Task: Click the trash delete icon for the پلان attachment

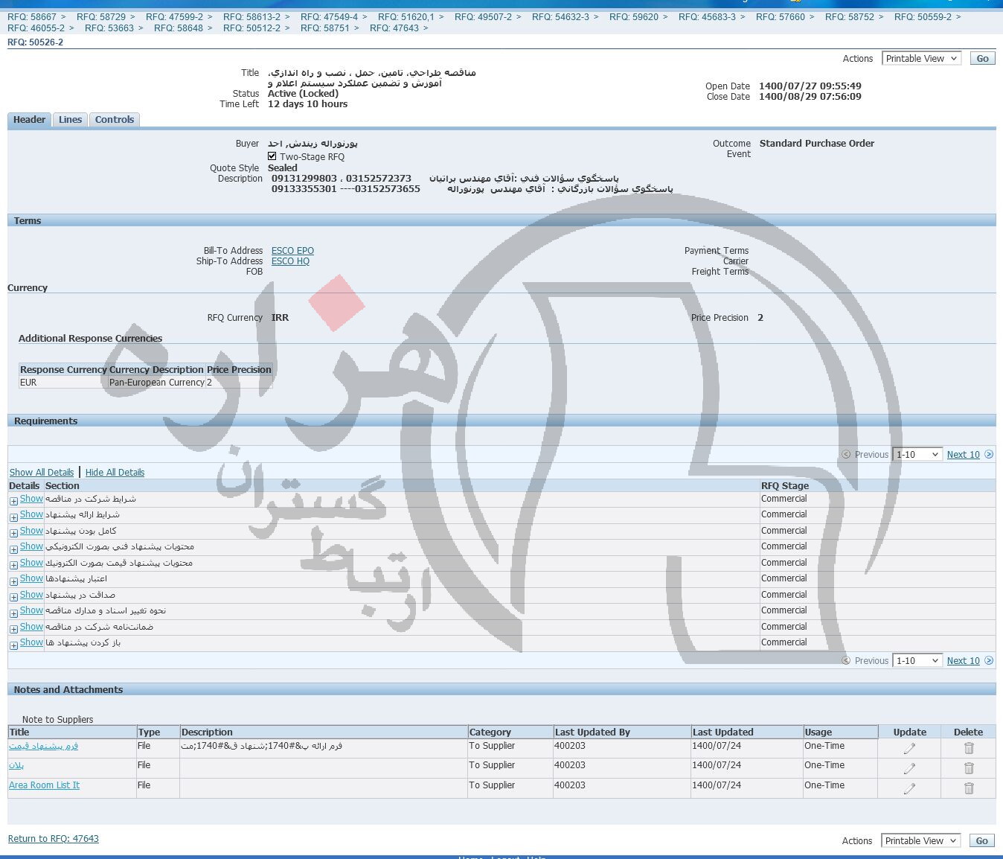Action: (969, 768)
